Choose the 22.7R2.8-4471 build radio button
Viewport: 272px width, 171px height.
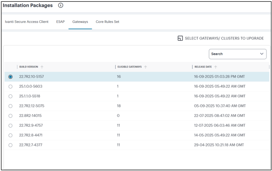tap(10, 135)
